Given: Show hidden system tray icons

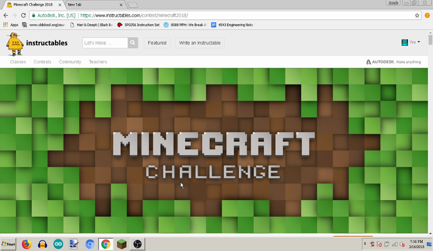Looking at the screenshot, I should point(365,244).
